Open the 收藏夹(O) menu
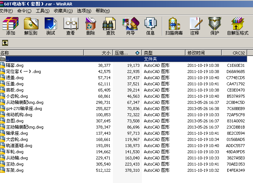The image size is (253, 183). 63,11
